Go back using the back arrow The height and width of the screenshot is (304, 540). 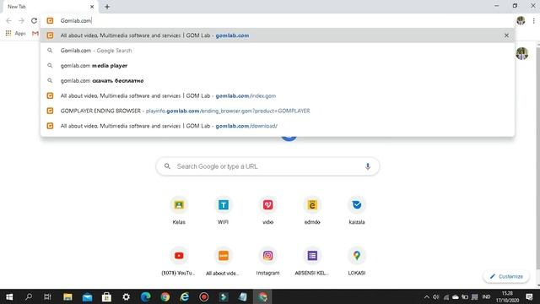click(x=8, y=20)
